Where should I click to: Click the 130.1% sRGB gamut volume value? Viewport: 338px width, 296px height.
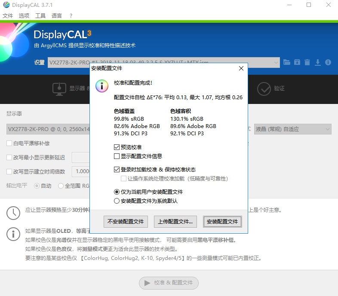coord(187,119)
